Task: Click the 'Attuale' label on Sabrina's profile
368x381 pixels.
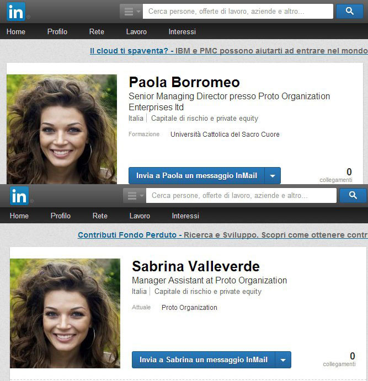Action: click(x=141, y=307)
